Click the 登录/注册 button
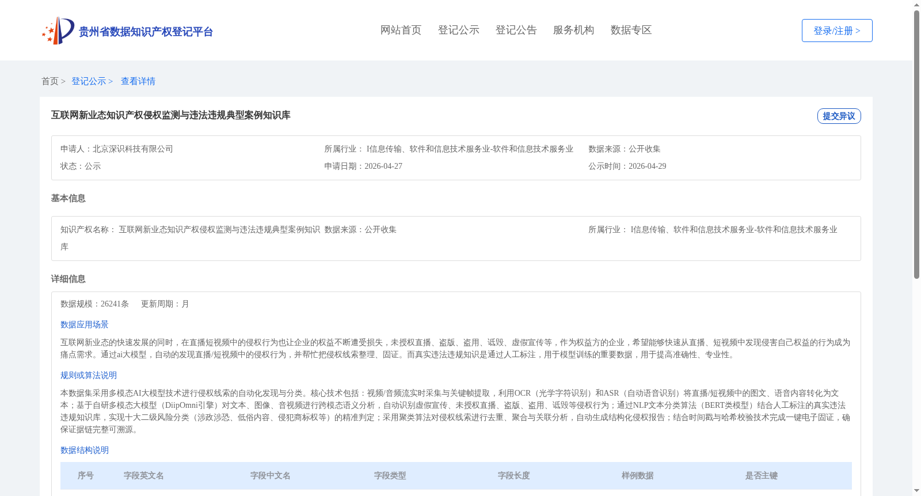 tap(837, 31)
